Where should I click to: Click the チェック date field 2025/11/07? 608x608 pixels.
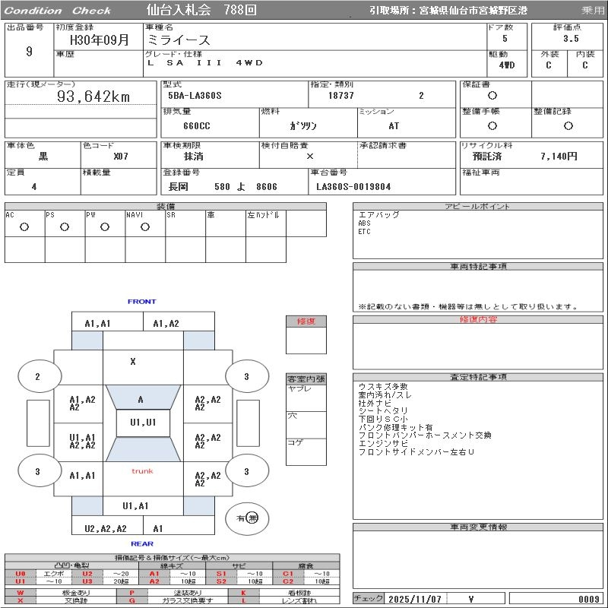pos(415,599)
